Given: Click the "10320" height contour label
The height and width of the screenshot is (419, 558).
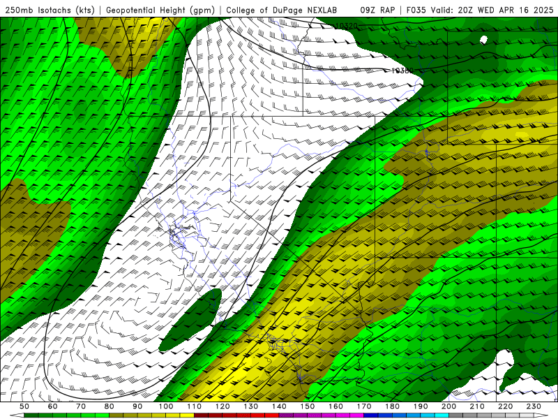Looking at the screenshot, I should pyautogui.click(x=346, y=26).
